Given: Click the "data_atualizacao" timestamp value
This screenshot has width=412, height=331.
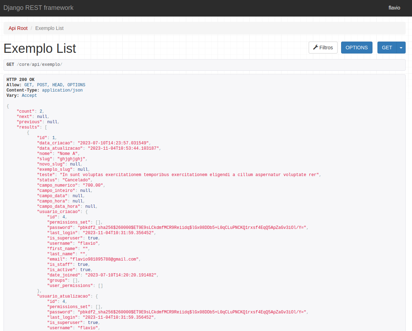Looking at the screenshot, I should [123, 148].
